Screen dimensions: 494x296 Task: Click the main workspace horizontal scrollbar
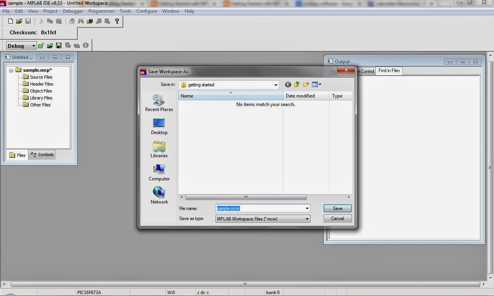click(x=244, y=284)
